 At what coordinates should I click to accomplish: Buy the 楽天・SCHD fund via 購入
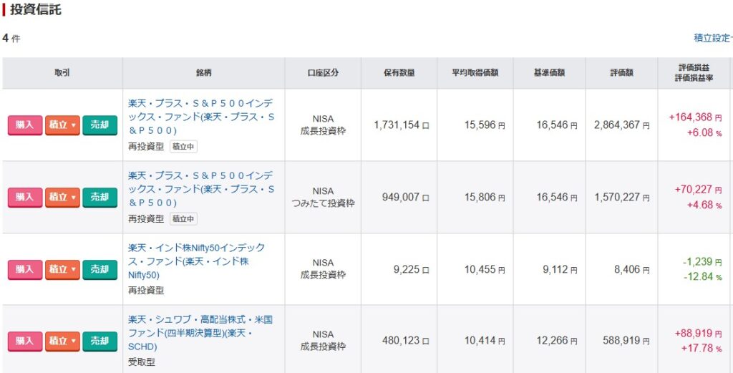[x=25, y=341]
